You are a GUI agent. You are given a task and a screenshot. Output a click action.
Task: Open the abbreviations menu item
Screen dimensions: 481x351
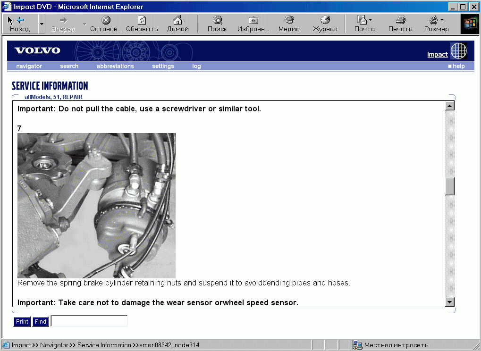[x=115, y=66]
